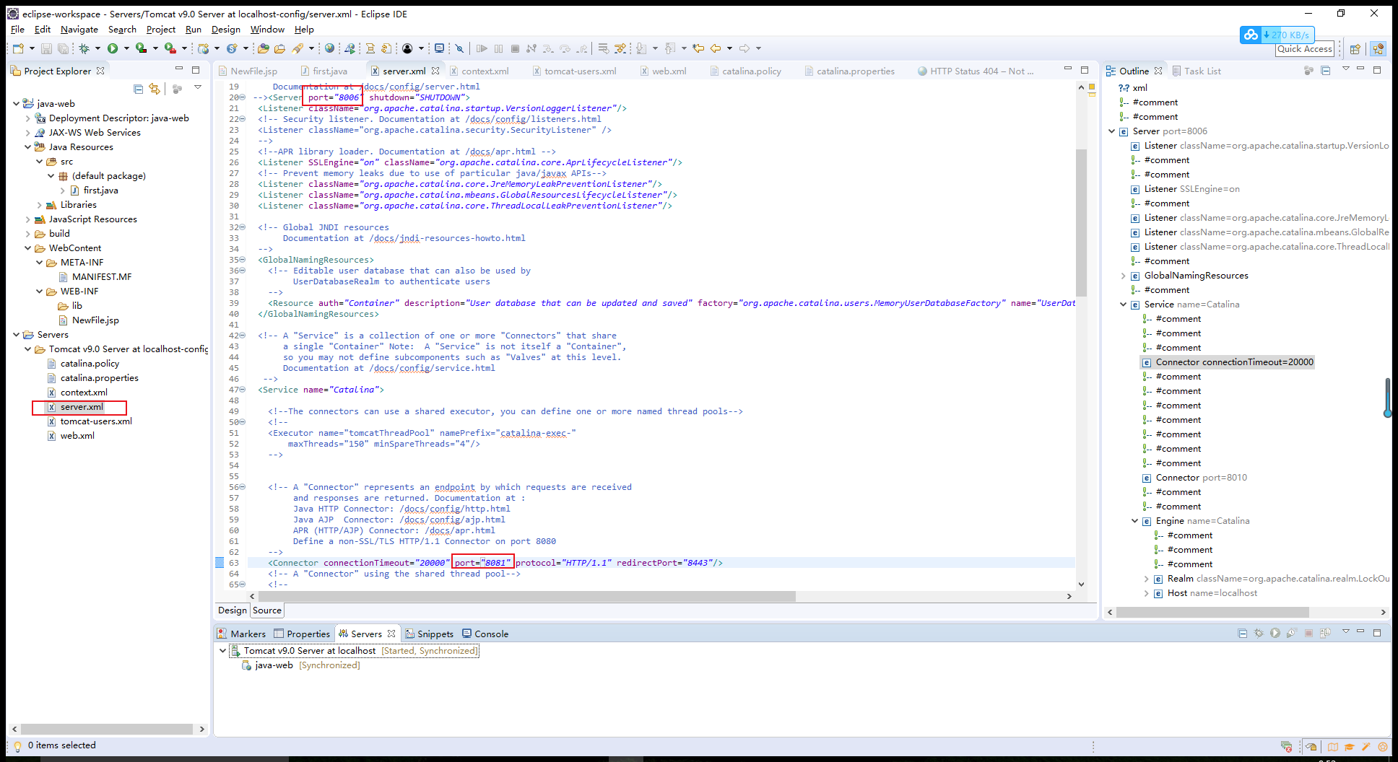Click the graduation cap icon in status bar
This screenshot has width=1398, height=762.
(x=1349, y=747)
